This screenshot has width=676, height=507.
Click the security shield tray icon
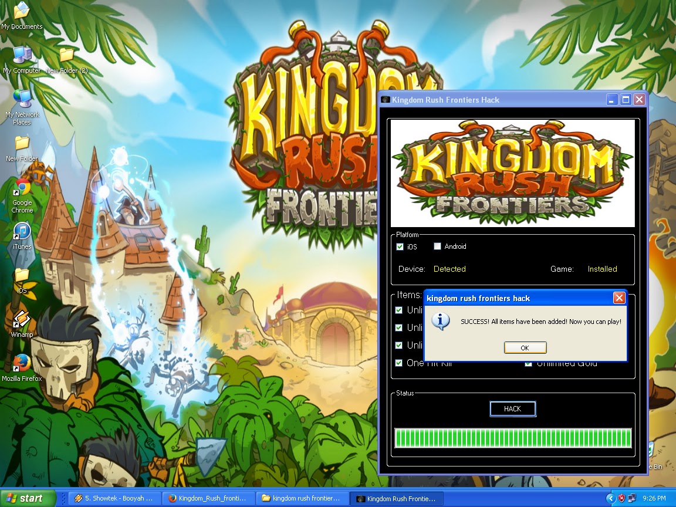621,498
